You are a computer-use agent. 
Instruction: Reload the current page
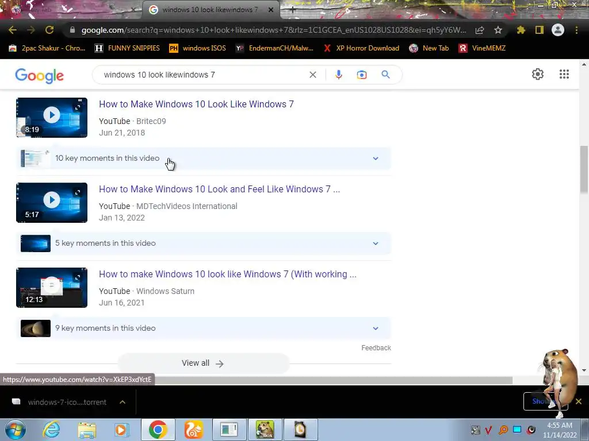[x=49, y=30]
